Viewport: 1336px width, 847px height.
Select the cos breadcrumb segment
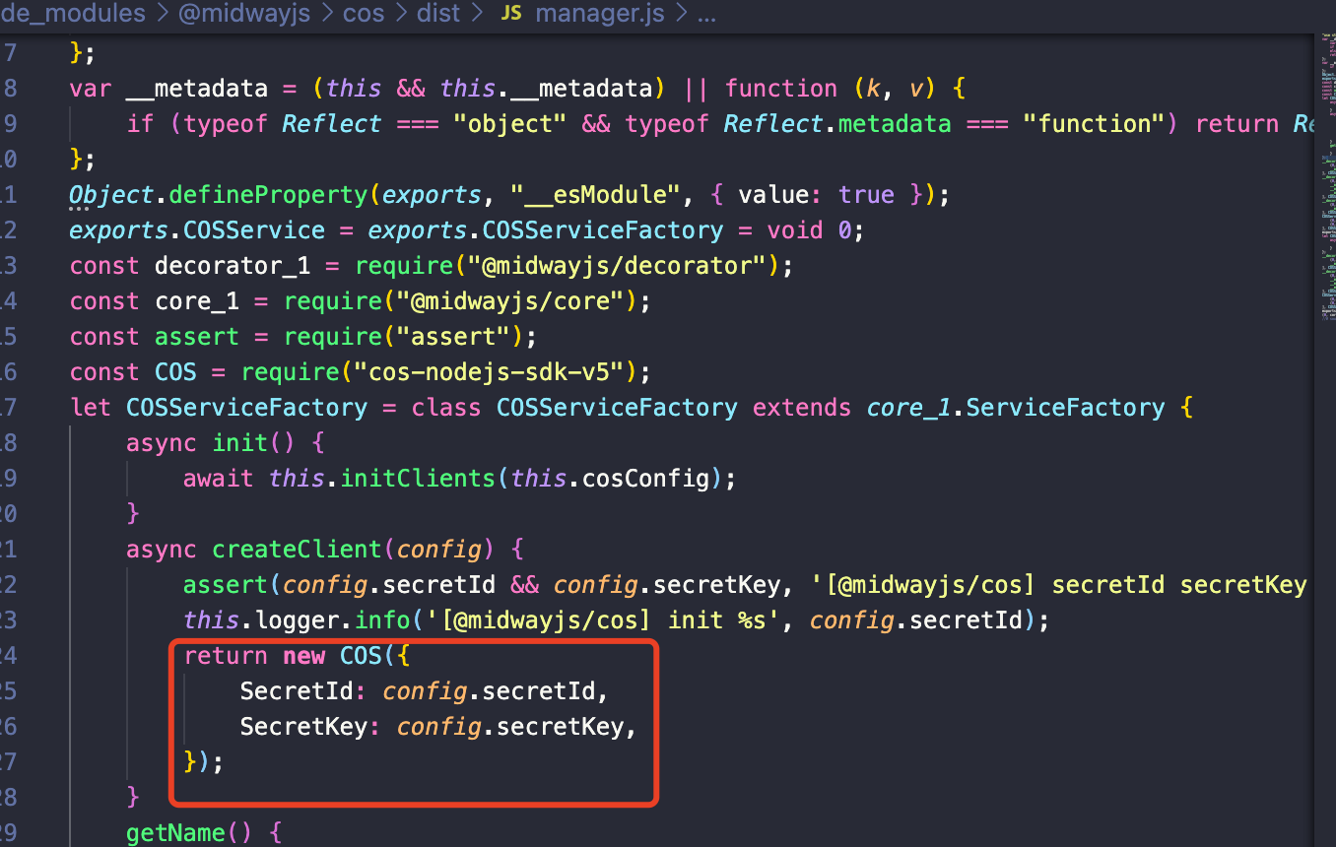click(363, 14)
